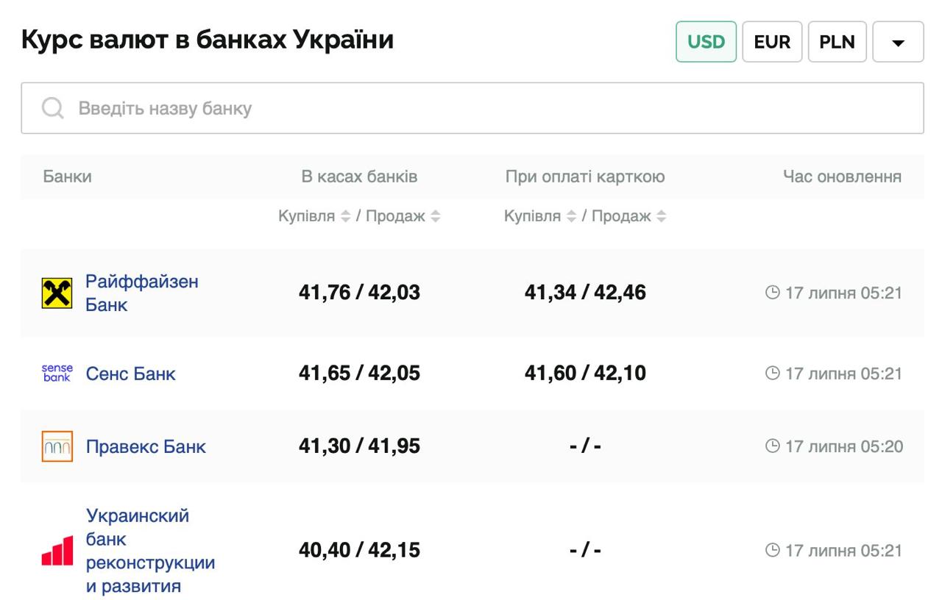Click the Sense Bank logo icon
Viewport: 942px width, 600px height.
[57, 374]
